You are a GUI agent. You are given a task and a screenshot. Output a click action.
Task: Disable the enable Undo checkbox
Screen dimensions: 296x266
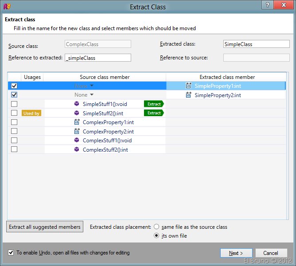coord(11,253)
